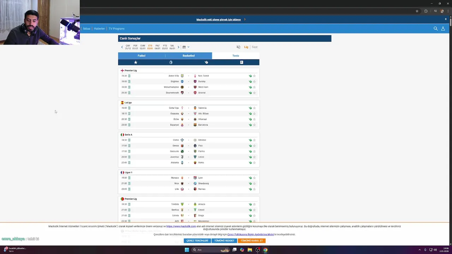Open the user account profile icon
Viewport: 452px width, 254px height.
[x=443, y=29]
